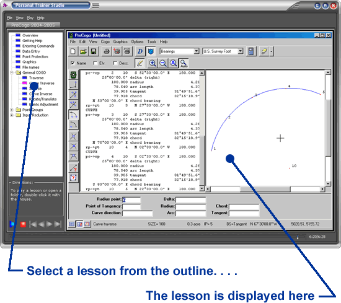Select the Entering Commands lesson
Image resolution: width=341 pixels, height=303 pixels.
click(38, 46)
